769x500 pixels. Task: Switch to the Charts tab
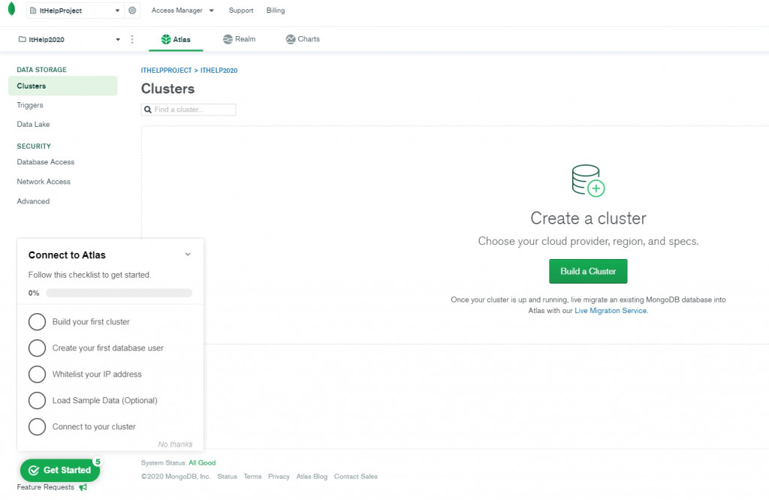(303, 39)
